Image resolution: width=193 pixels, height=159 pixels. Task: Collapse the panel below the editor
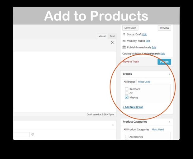click(x=113, y=125)
